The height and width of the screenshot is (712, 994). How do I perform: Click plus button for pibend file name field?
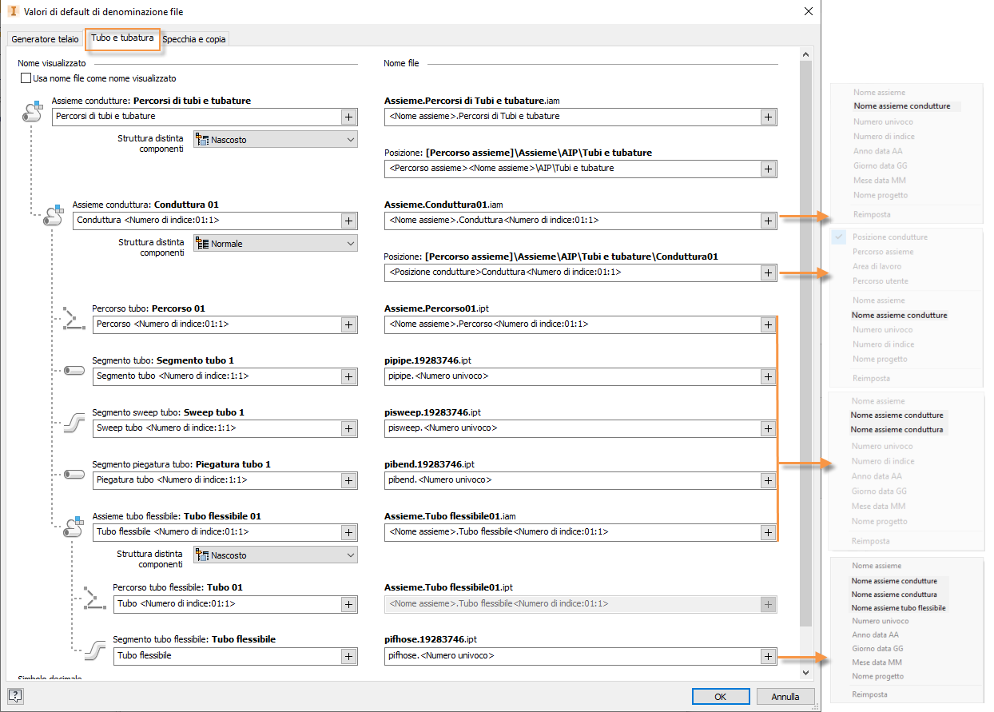(767, 480)
